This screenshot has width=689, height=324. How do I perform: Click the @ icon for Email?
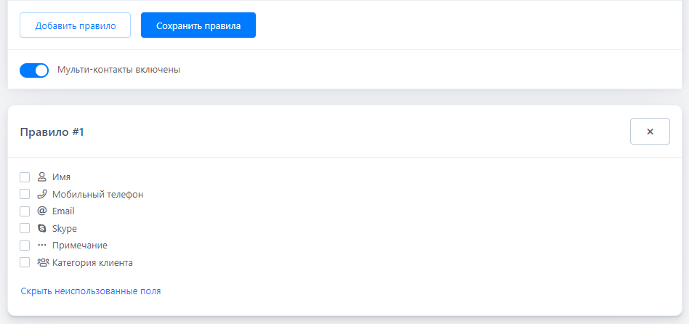click(x=41, y=211)
